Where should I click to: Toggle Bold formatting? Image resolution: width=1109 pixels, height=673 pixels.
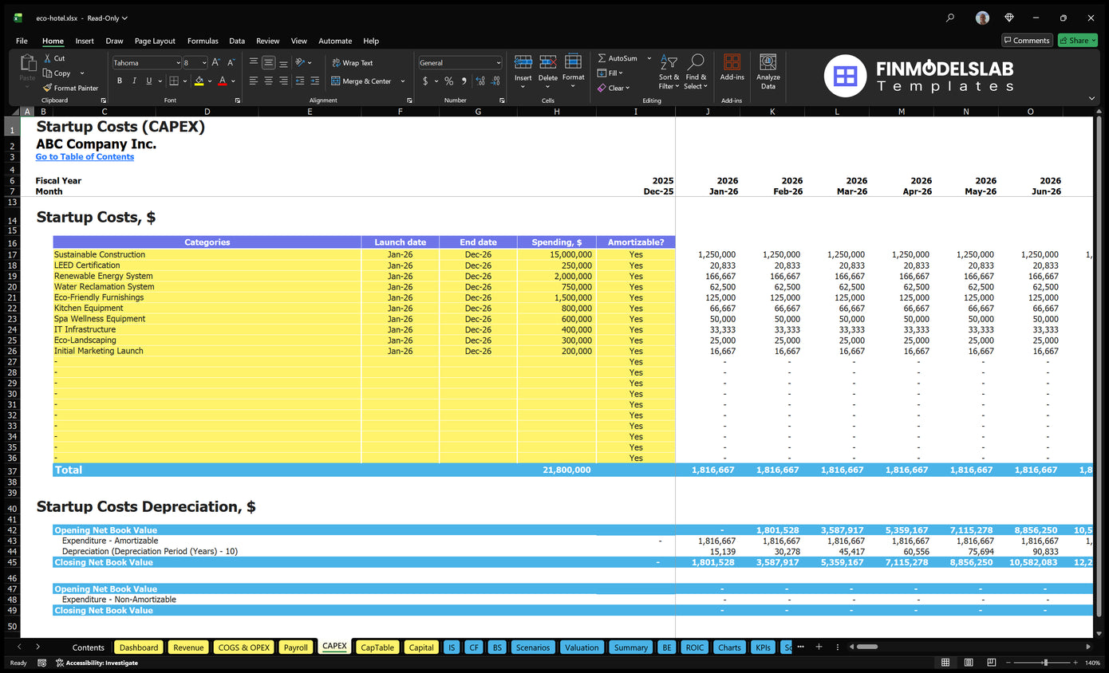(x=120, y=81)
